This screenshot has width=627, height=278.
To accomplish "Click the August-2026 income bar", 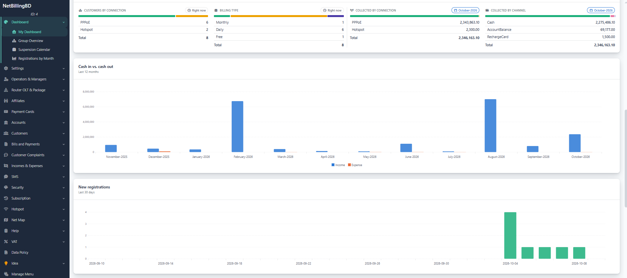I will 490,125.
